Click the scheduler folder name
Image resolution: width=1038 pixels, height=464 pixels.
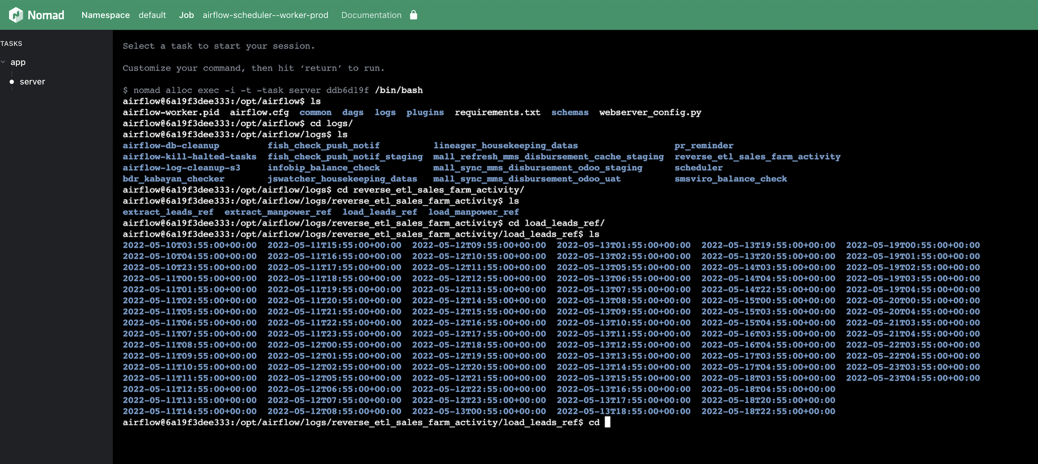pyautogui.click(x=699, y=168)
